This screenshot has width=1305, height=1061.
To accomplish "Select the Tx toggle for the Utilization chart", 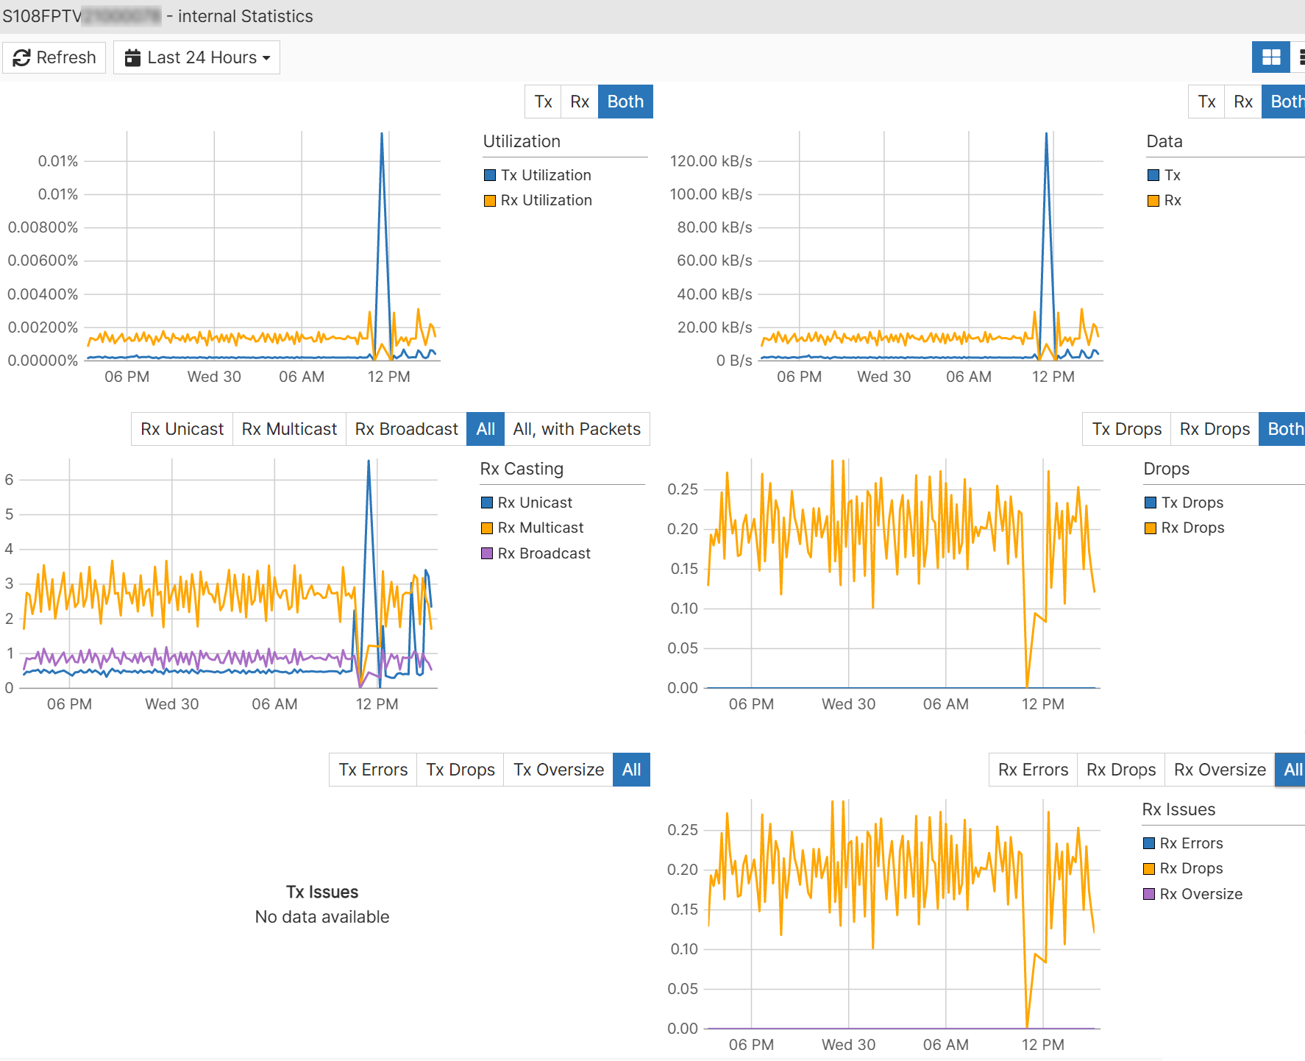I will pyautogui.click(x=543, y=102).
